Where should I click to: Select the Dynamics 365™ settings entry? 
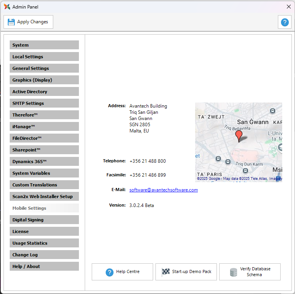[x=44, y=162]
